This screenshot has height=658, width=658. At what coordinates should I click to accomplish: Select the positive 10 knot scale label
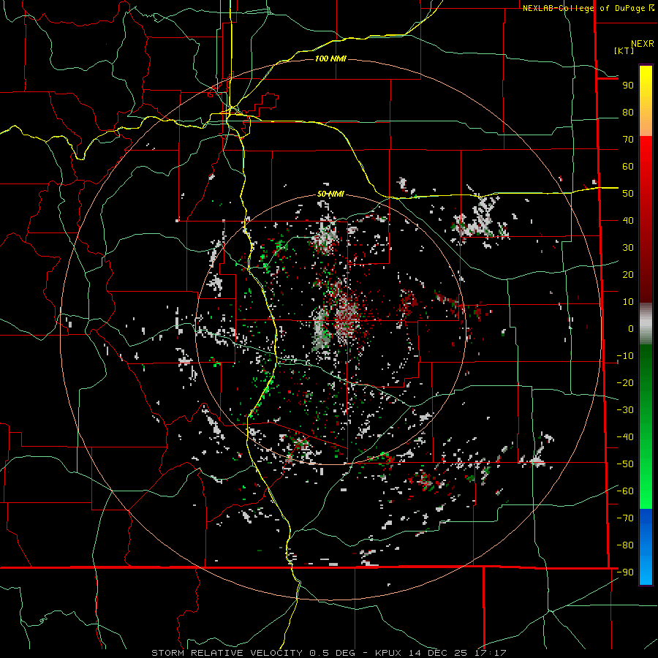click(x=628, y=302)
